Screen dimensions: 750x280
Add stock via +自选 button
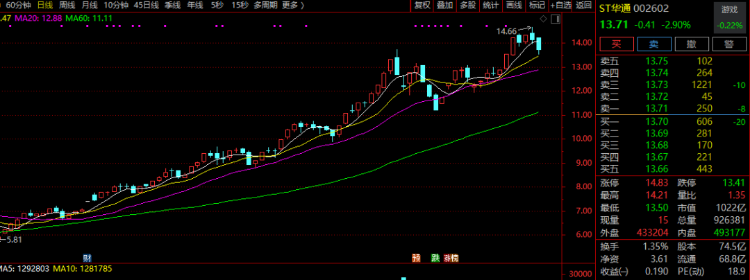point(560,6)
